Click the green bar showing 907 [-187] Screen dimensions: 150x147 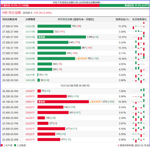coord(59,48)
